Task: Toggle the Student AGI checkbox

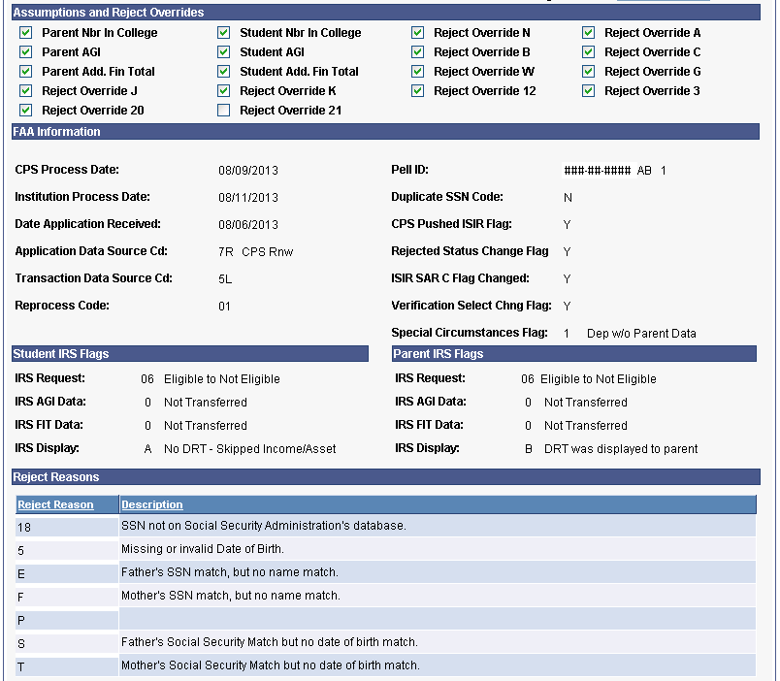Action: point(224,52)
